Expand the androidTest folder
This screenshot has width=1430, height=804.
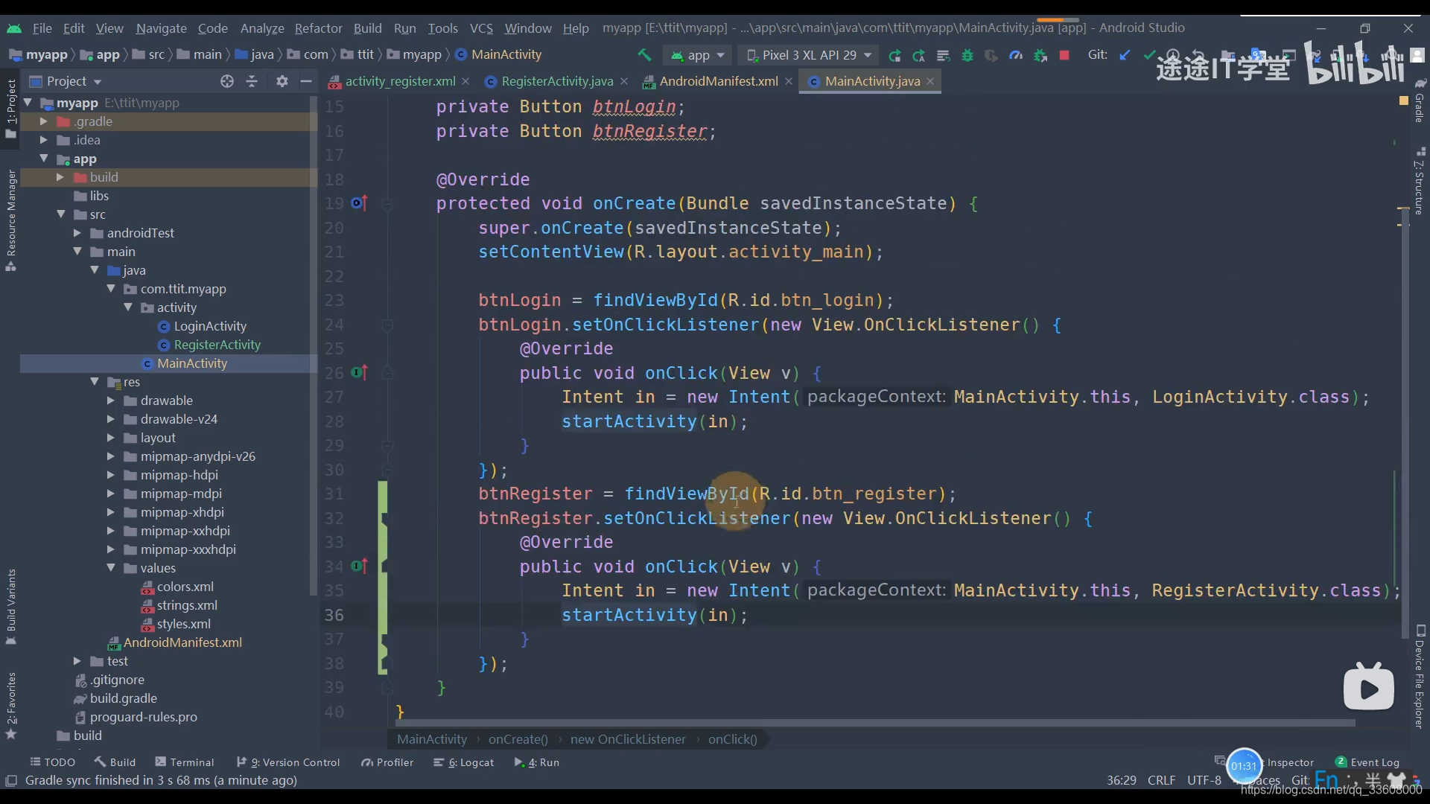click(77, 233)
